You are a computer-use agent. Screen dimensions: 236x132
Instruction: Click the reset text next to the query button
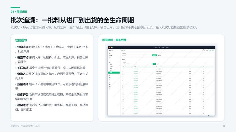point(158,64)
